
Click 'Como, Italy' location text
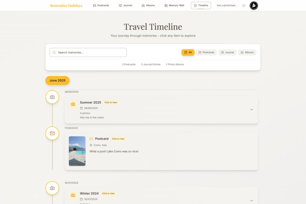click(x=100, y=145)
